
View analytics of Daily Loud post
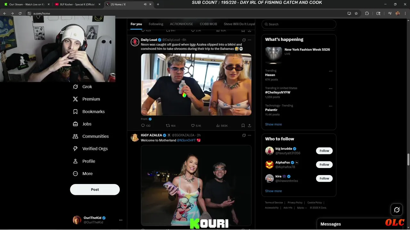pyautogui.click(x=222, y=126)
